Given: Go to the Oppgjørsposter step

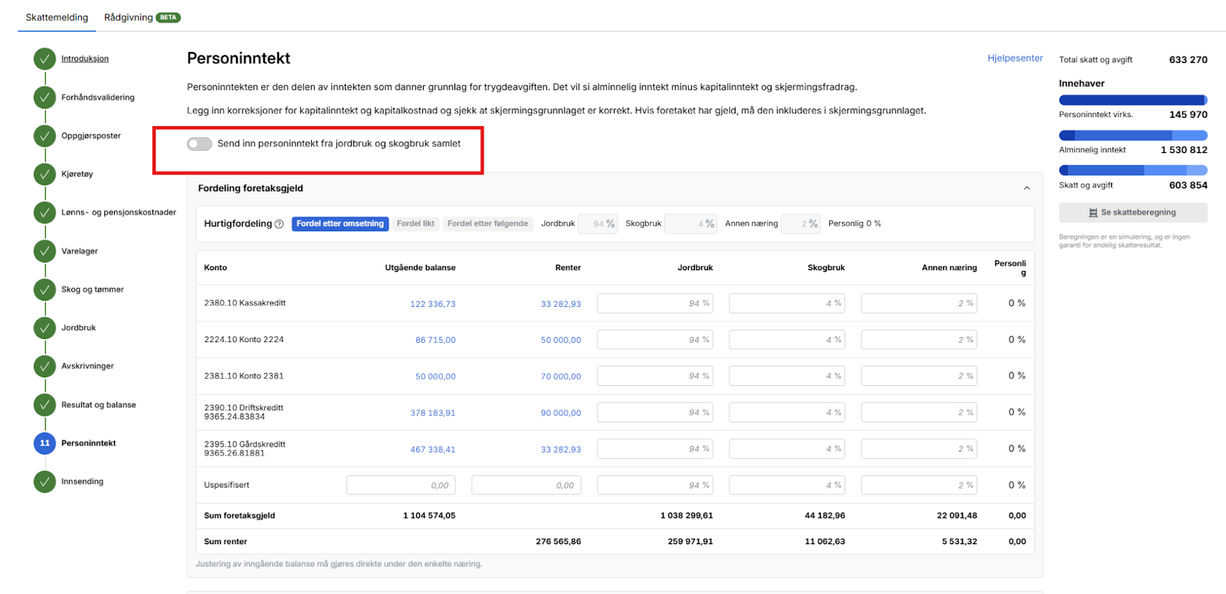Looking at the screenshot, I should pyautogui.click(x=91, y=135).
